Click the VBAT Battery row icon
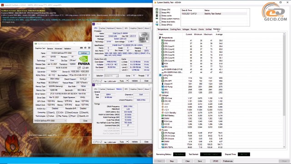Screen dimensions: 291x164 (163, 115)
